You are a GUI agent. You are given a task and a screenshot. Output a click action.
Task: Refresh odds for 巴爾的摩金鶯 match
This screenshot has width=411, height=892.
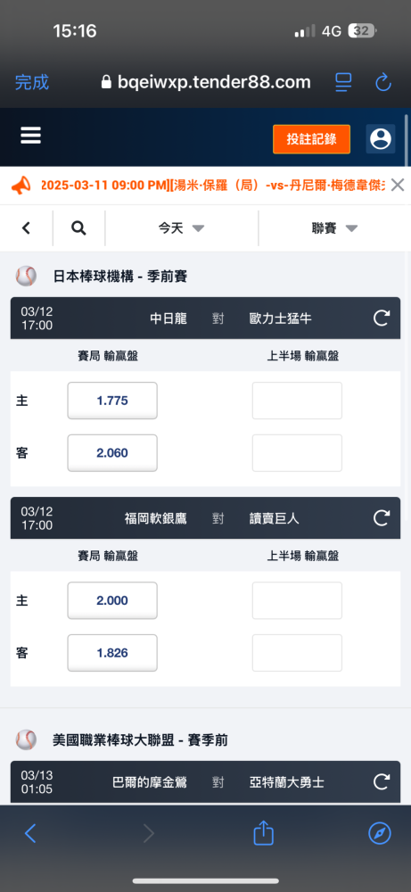click(x=382, y=782)
